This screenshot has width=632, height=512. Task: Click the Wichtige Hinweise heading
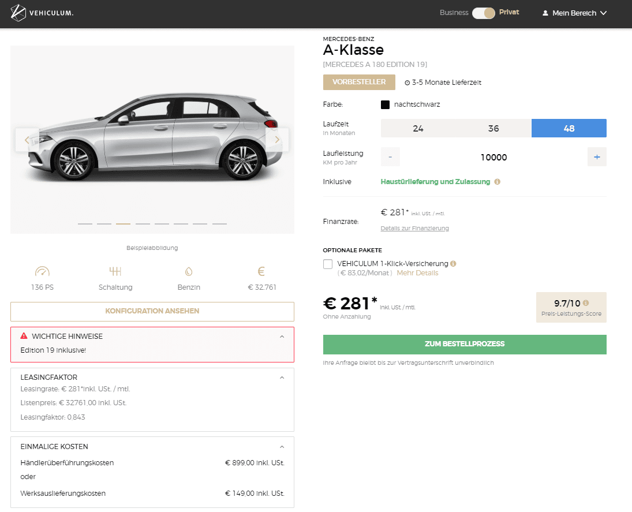tap(68, 336)
